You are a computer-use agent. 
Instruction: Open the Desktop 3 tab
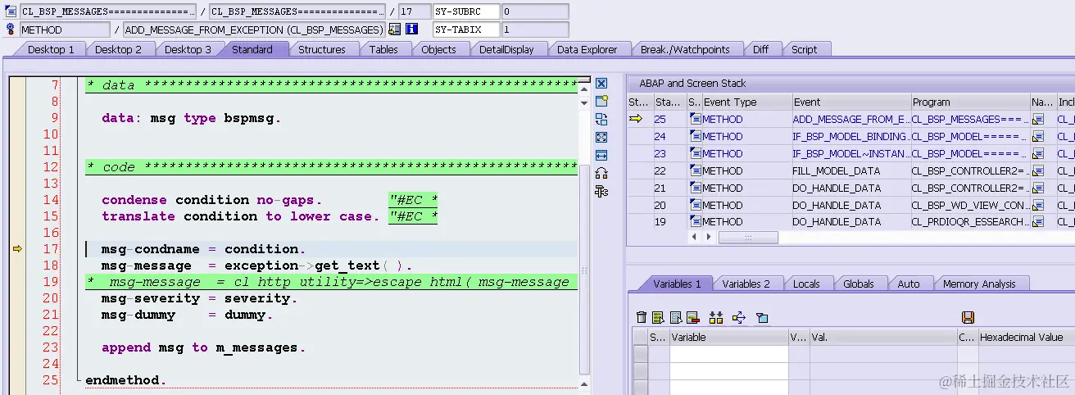tap(188, 49)
